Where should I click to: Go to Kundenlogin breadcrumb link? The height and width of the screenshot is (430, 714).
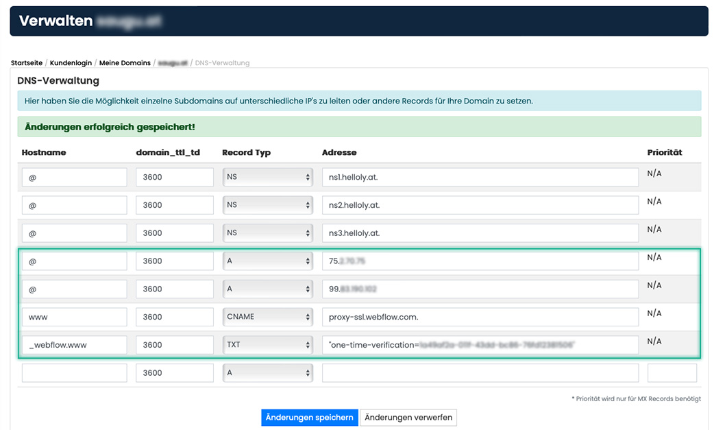tap(71, 63)
